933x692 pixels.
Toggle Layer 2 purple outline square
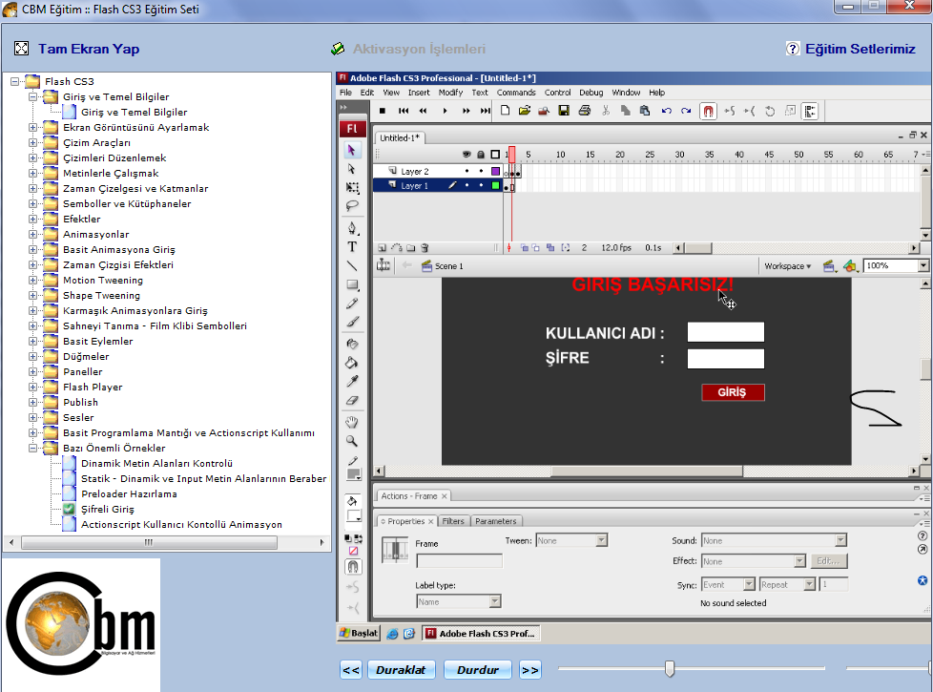tap(495, 172)
